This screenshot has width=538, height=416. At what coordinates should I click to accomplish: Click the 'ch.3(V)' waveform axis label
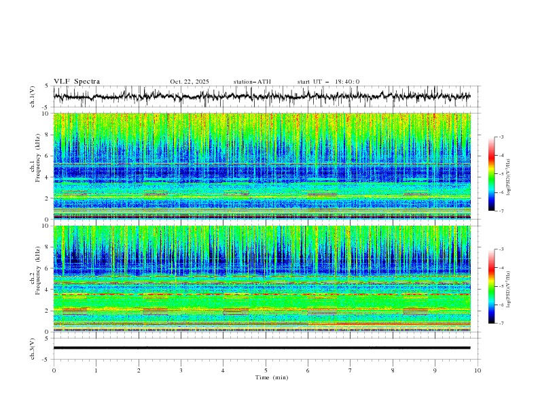point(33,349)
